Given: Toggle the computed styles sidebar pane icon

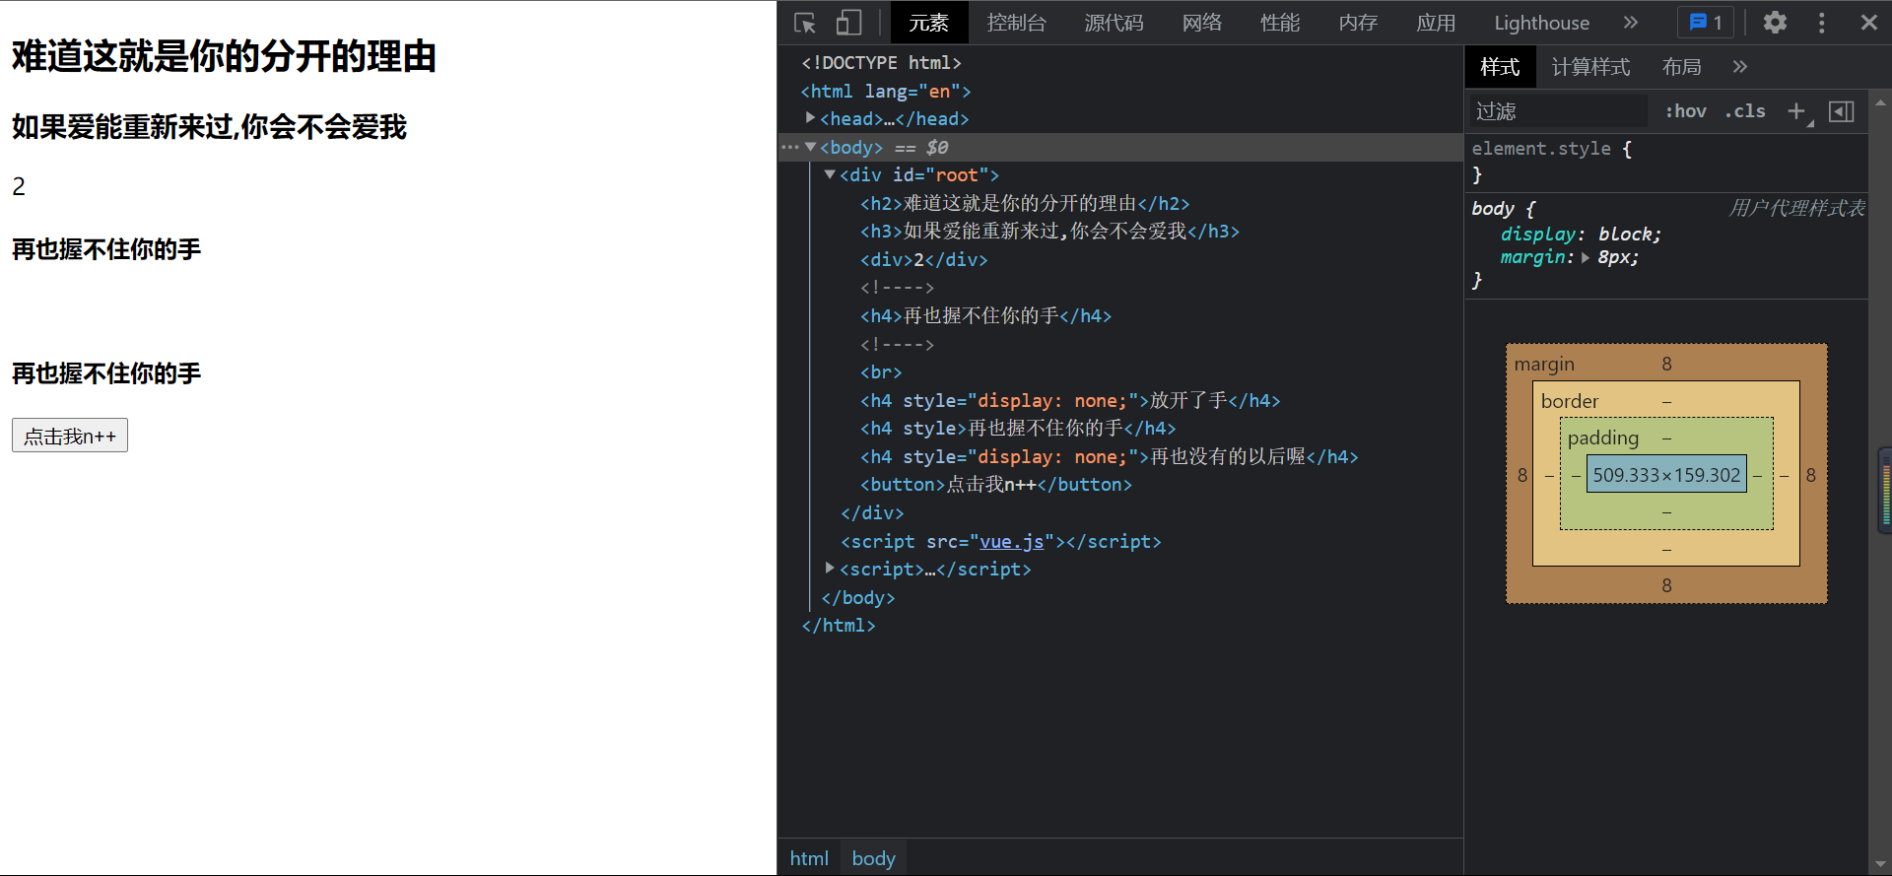Looking at the screenshot, I should pos(1841,111).
